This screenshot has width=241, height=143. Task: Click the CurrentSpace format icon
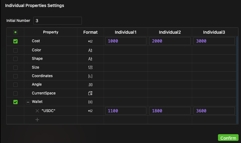coord(90,93)
